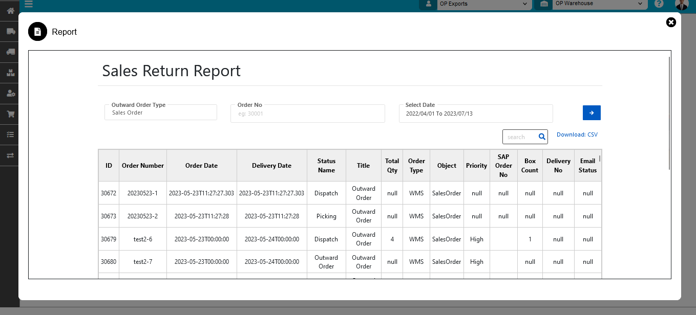Click the Home icon in the sidebar
696x315 pixels.
coord(10,11)
